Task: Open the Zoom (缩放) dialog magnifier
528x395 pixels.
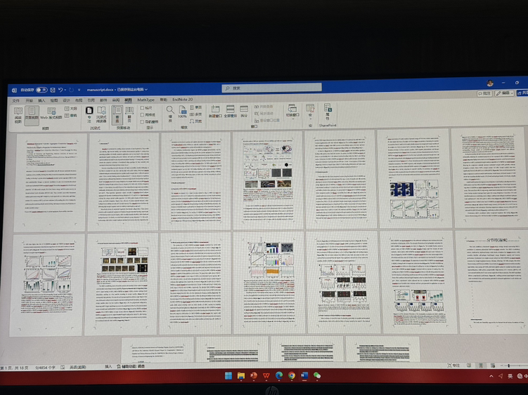Action: pyautogui.click(x=170, y=114)
